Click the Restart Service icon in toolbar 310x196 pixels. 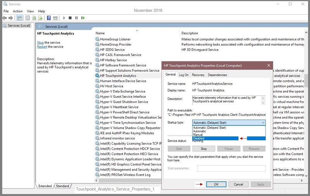pyautogui.click(x=83, y=18)
